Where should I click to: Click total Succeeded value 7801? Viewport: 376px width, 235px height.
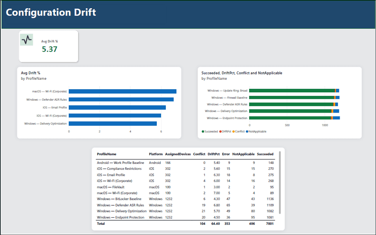click(269, 224)
